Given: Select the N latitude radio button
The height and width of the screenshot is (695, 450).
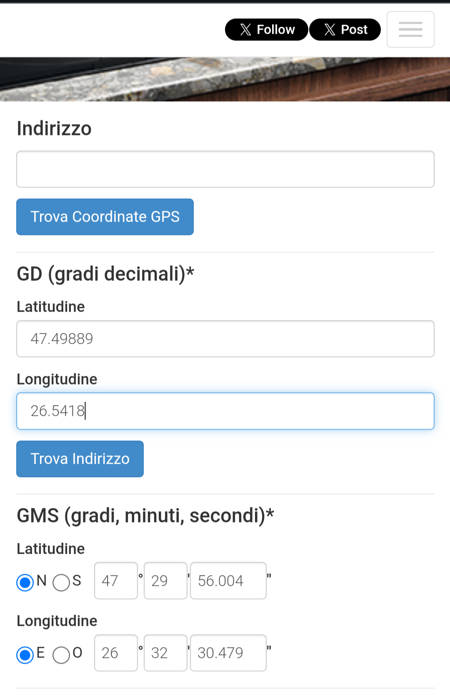Looking at the screenshot, I should coord(25,582).
